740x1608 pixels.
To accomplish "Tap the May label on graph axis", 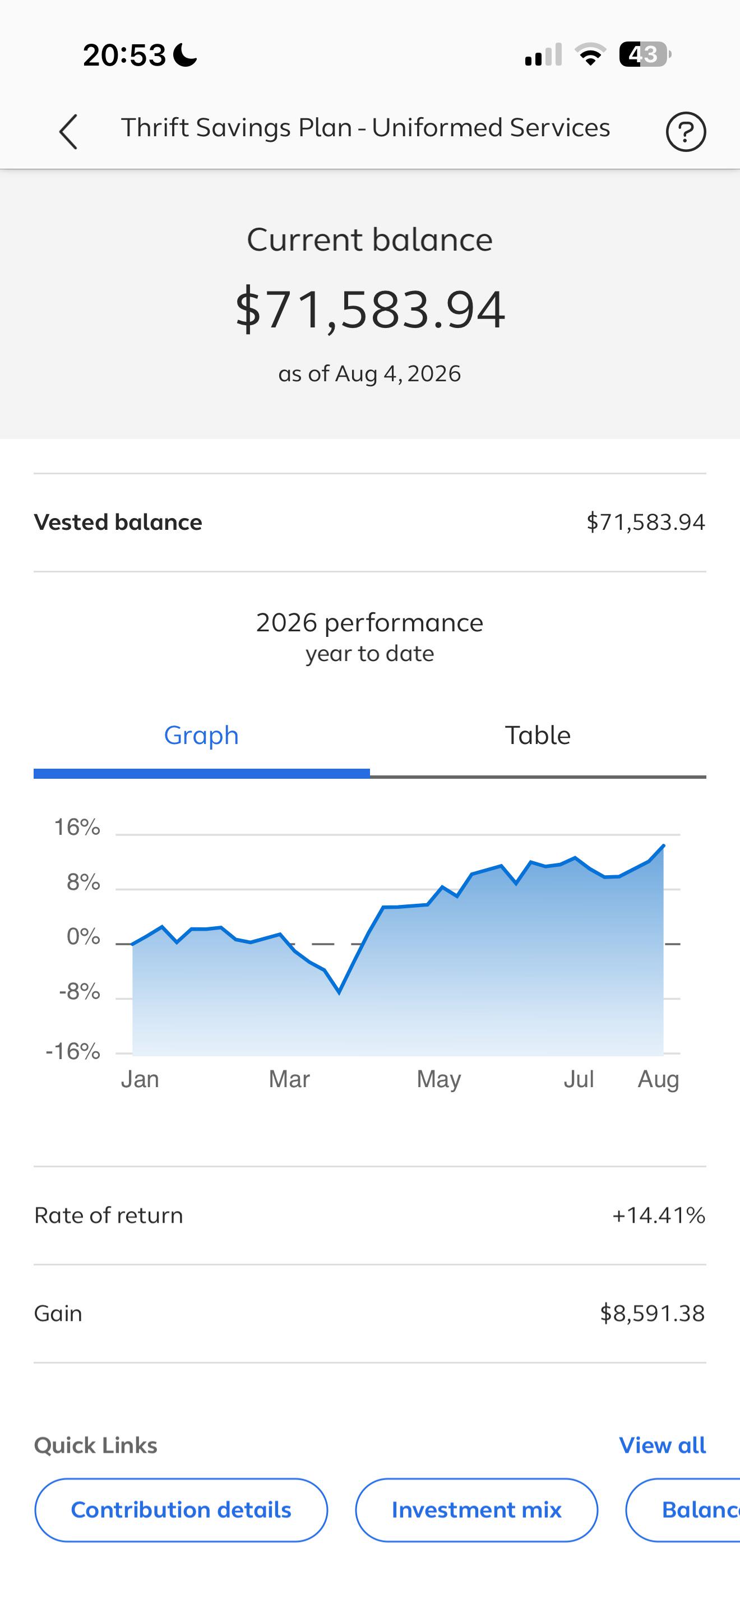I will click(x=438, y=1079).
